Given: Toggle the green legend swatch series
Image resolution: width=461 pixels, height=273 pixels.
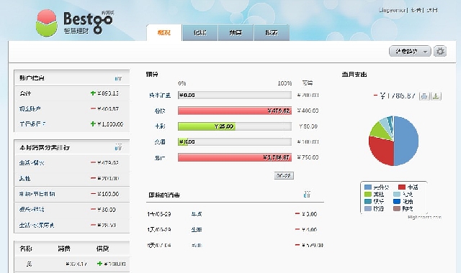Looking at the screenshot, I should pyautogui.click(x=368, y=194).
